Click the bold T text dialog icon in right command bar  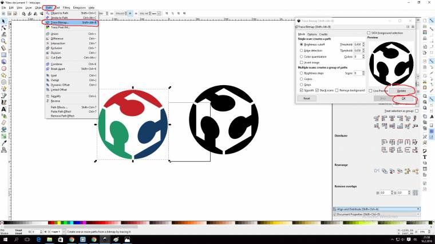click(425, 157)
